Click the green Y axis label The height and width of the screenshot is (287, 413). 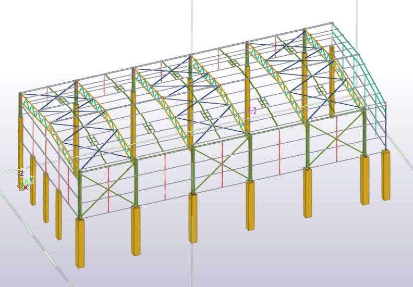(31, 180)
